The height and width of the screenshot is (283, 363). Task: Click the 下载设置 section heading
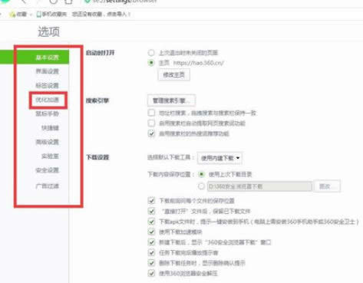[x=97, y=157]
